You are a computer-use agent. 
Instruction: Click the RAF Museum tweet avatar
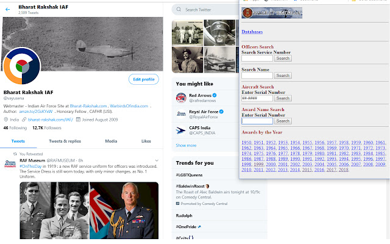point(10,164)
